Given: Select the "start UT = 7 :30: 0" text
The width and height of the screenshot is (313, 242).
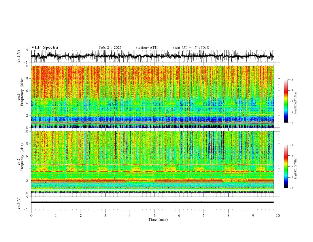Looking at the screenshot, I should (191, 47).
